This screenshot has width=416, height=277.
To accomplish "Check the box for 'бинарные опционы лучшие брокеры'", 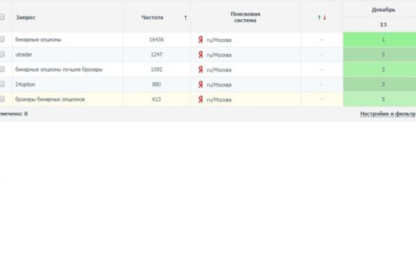I will click(x=2, y=69).
